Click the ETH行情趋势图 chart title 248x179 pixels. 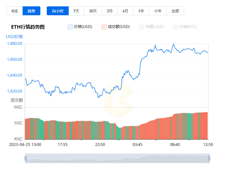28,27
